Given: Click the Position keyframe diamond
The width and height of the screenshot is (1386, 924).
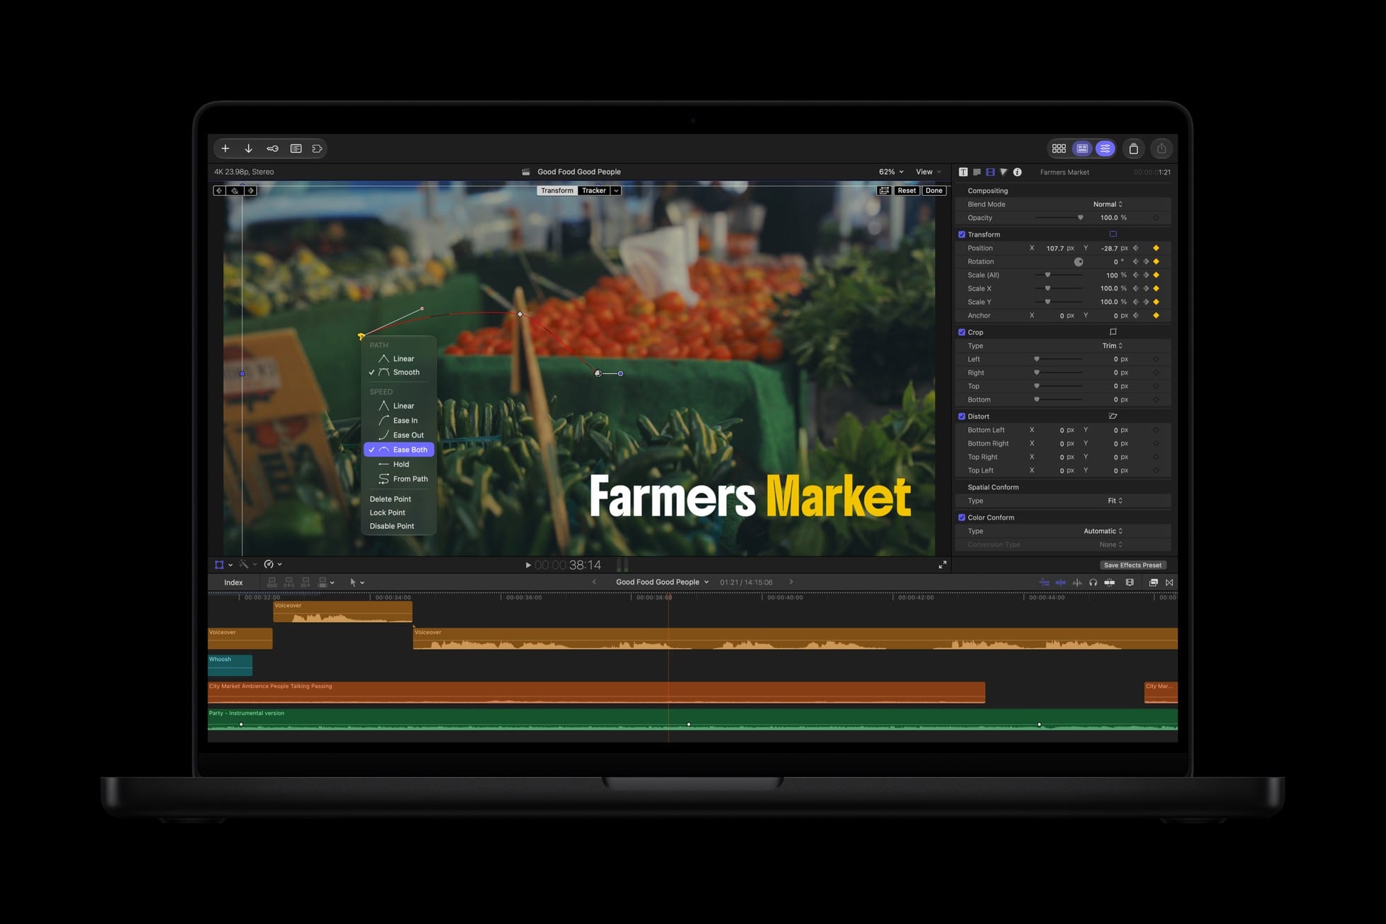Looking at the screenshot, I should (x=1156, y=248).
